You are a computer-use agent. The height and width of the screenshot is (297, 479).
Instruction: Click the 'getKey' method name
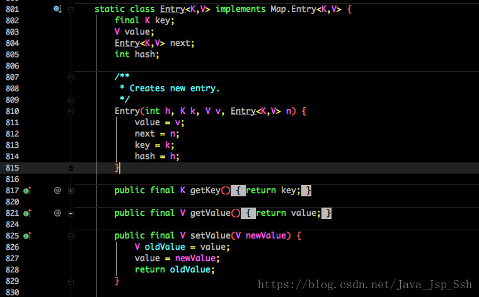click(x=205, y=191)
